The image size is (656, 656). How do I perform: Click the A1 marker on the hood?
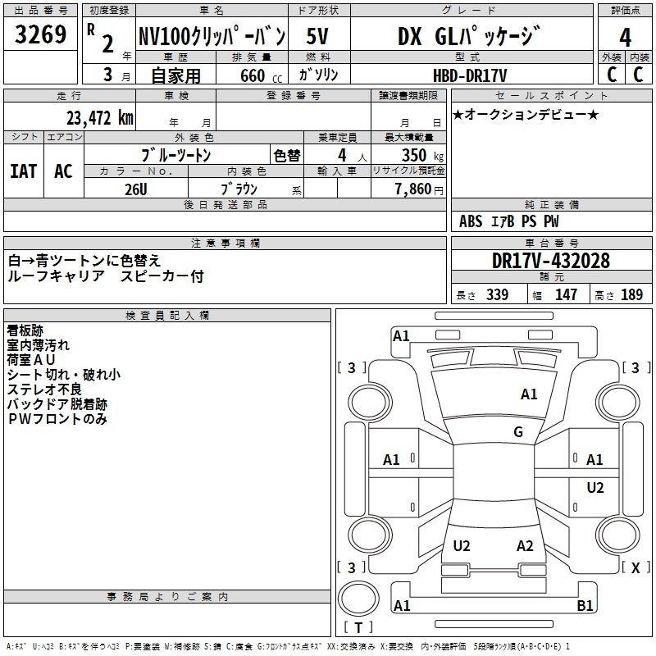[529, 394]
